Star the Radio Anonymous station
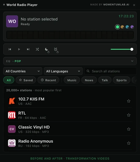140x162 pixels. (x=129, y=143)
